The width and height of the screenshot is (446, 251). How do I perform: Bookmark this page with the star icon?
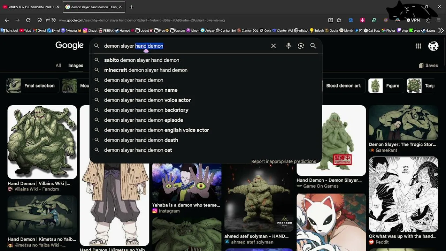pyautogui.click(x=339, y=20)
